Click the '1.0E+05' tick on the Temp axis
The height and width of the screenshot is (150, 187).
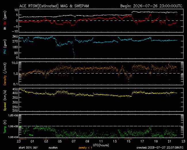[x=13, y=126]
